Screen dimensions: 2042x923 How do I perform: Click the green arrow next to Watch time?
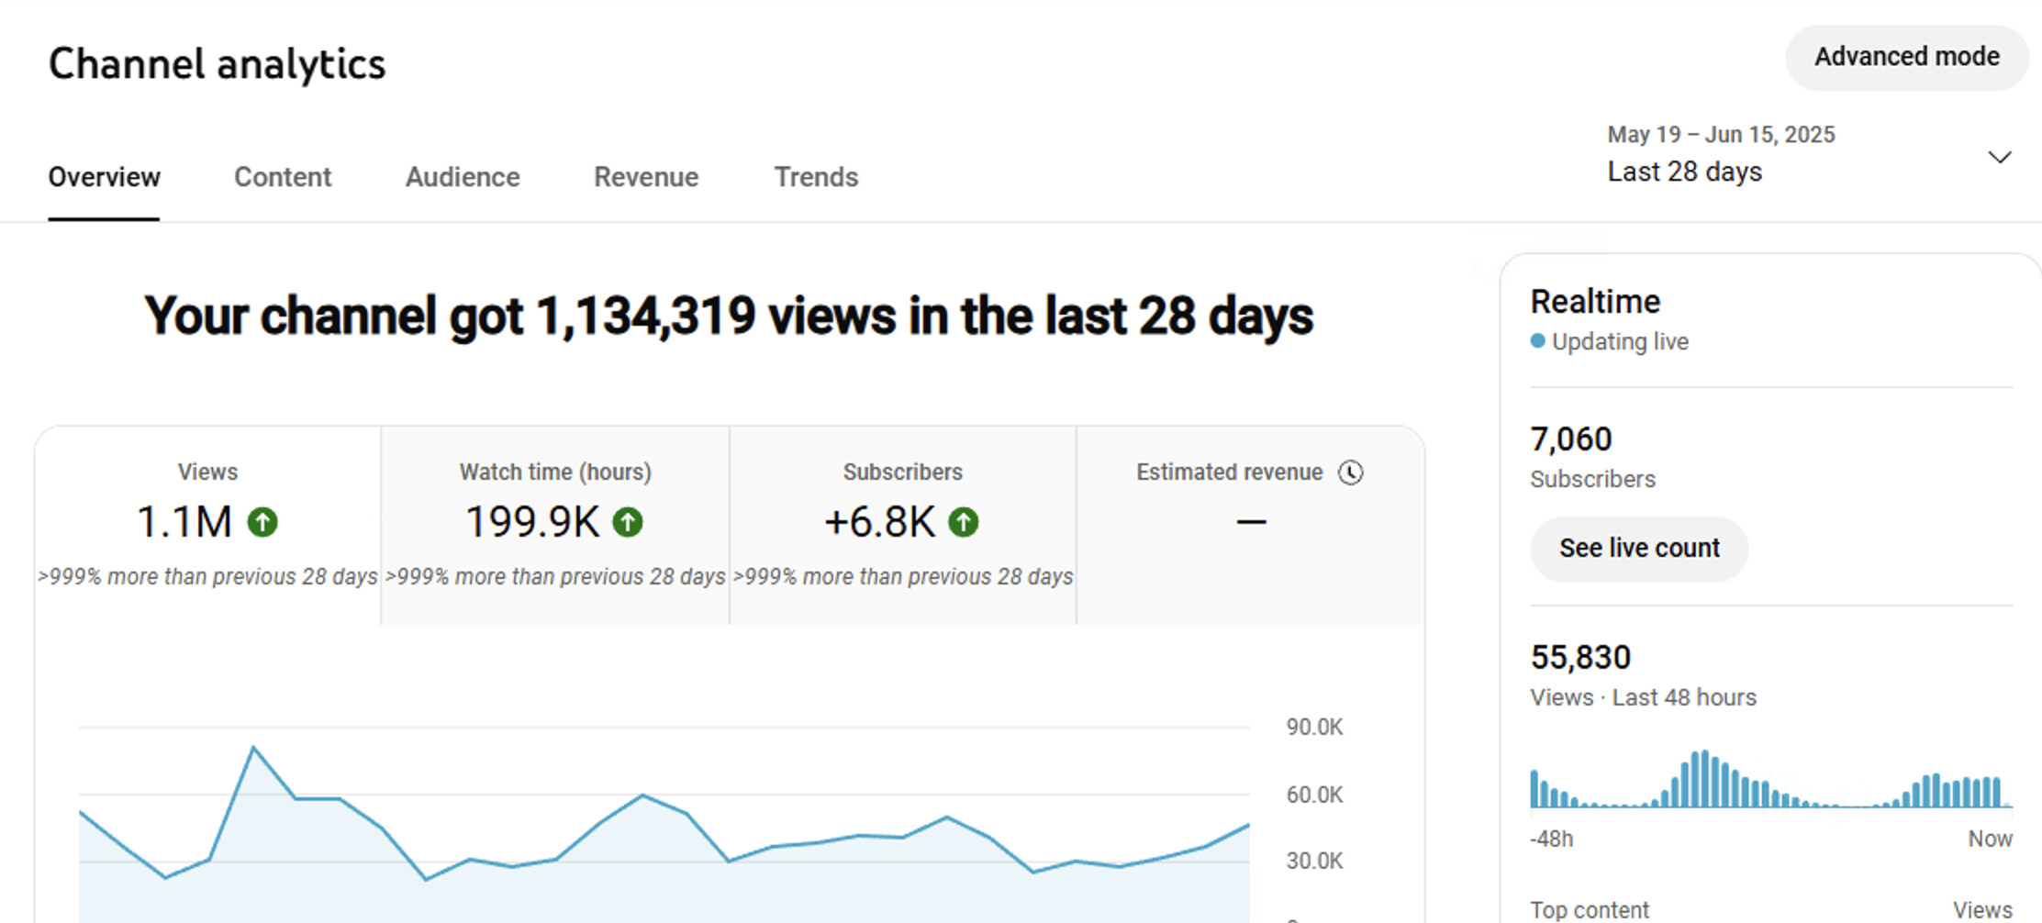[628, 522]
